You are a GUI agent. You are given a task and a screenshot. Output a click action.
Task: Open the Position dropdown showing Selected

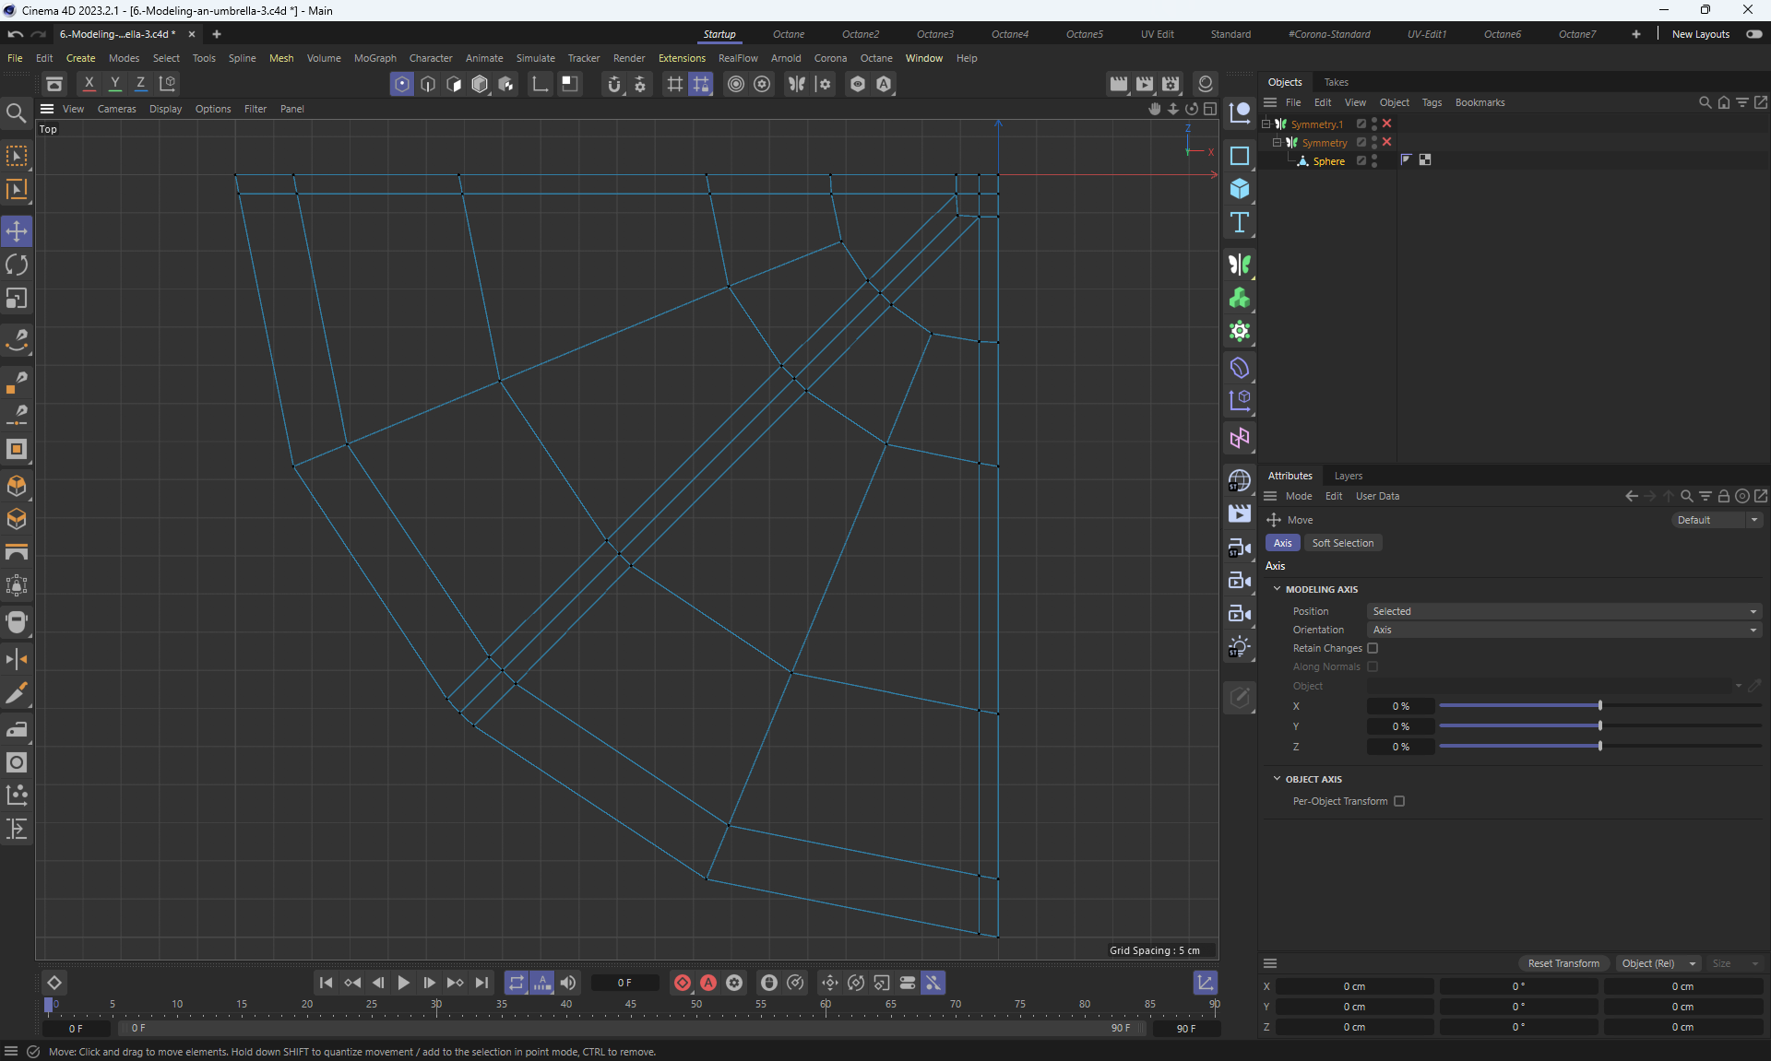click(1563, 611)
